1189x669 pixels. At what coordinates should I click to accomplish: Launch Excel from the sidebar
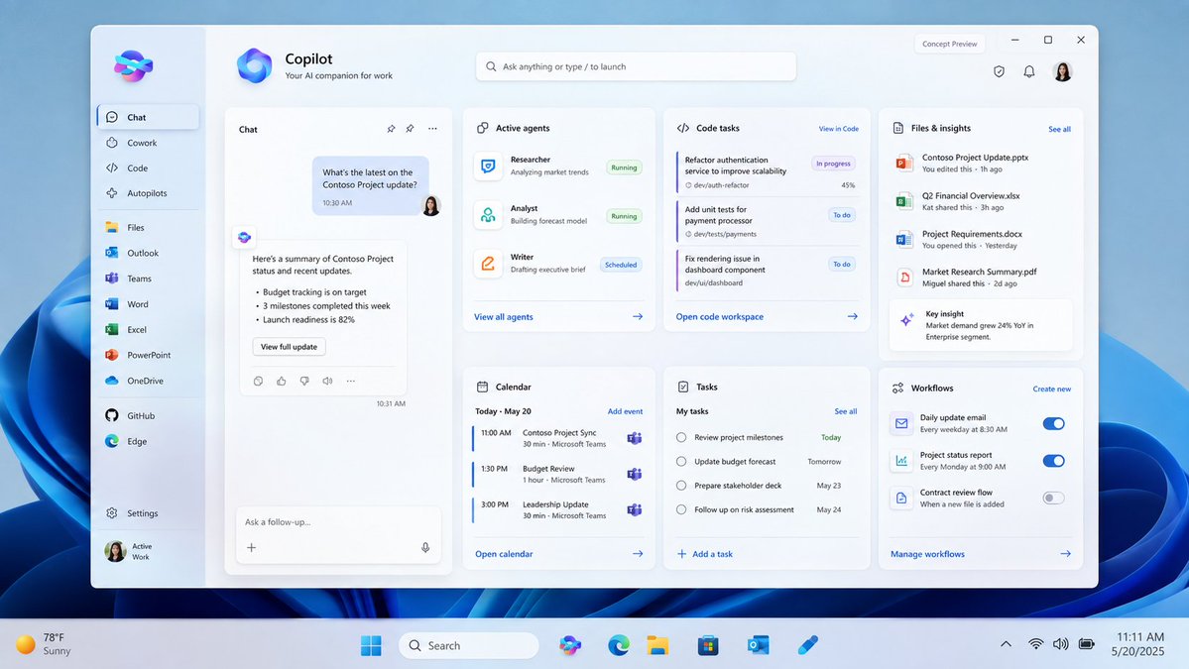click(148, 330)
